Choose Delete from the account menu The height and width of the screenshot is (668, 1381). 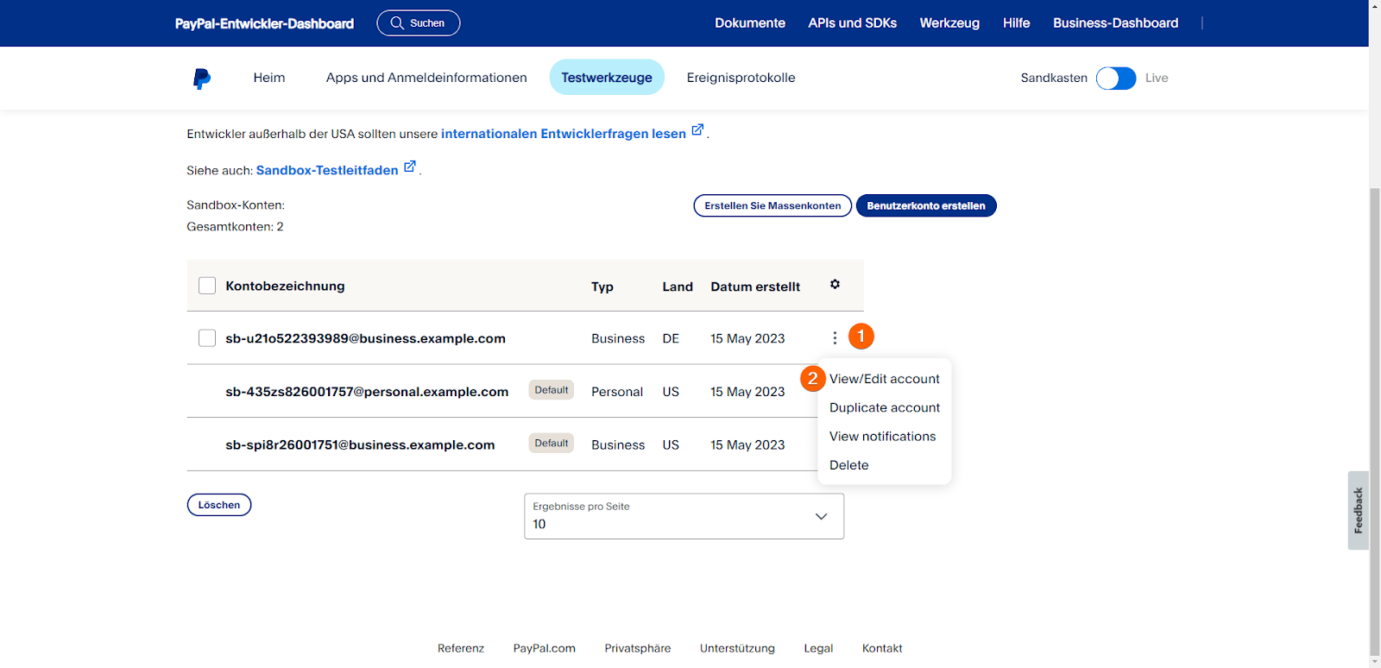click(849, 465)
